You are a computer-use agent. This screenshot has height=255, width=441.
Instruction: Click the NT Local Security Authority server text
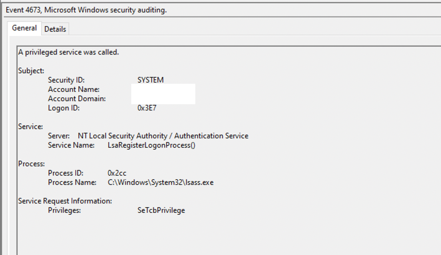tap(163, 136)
